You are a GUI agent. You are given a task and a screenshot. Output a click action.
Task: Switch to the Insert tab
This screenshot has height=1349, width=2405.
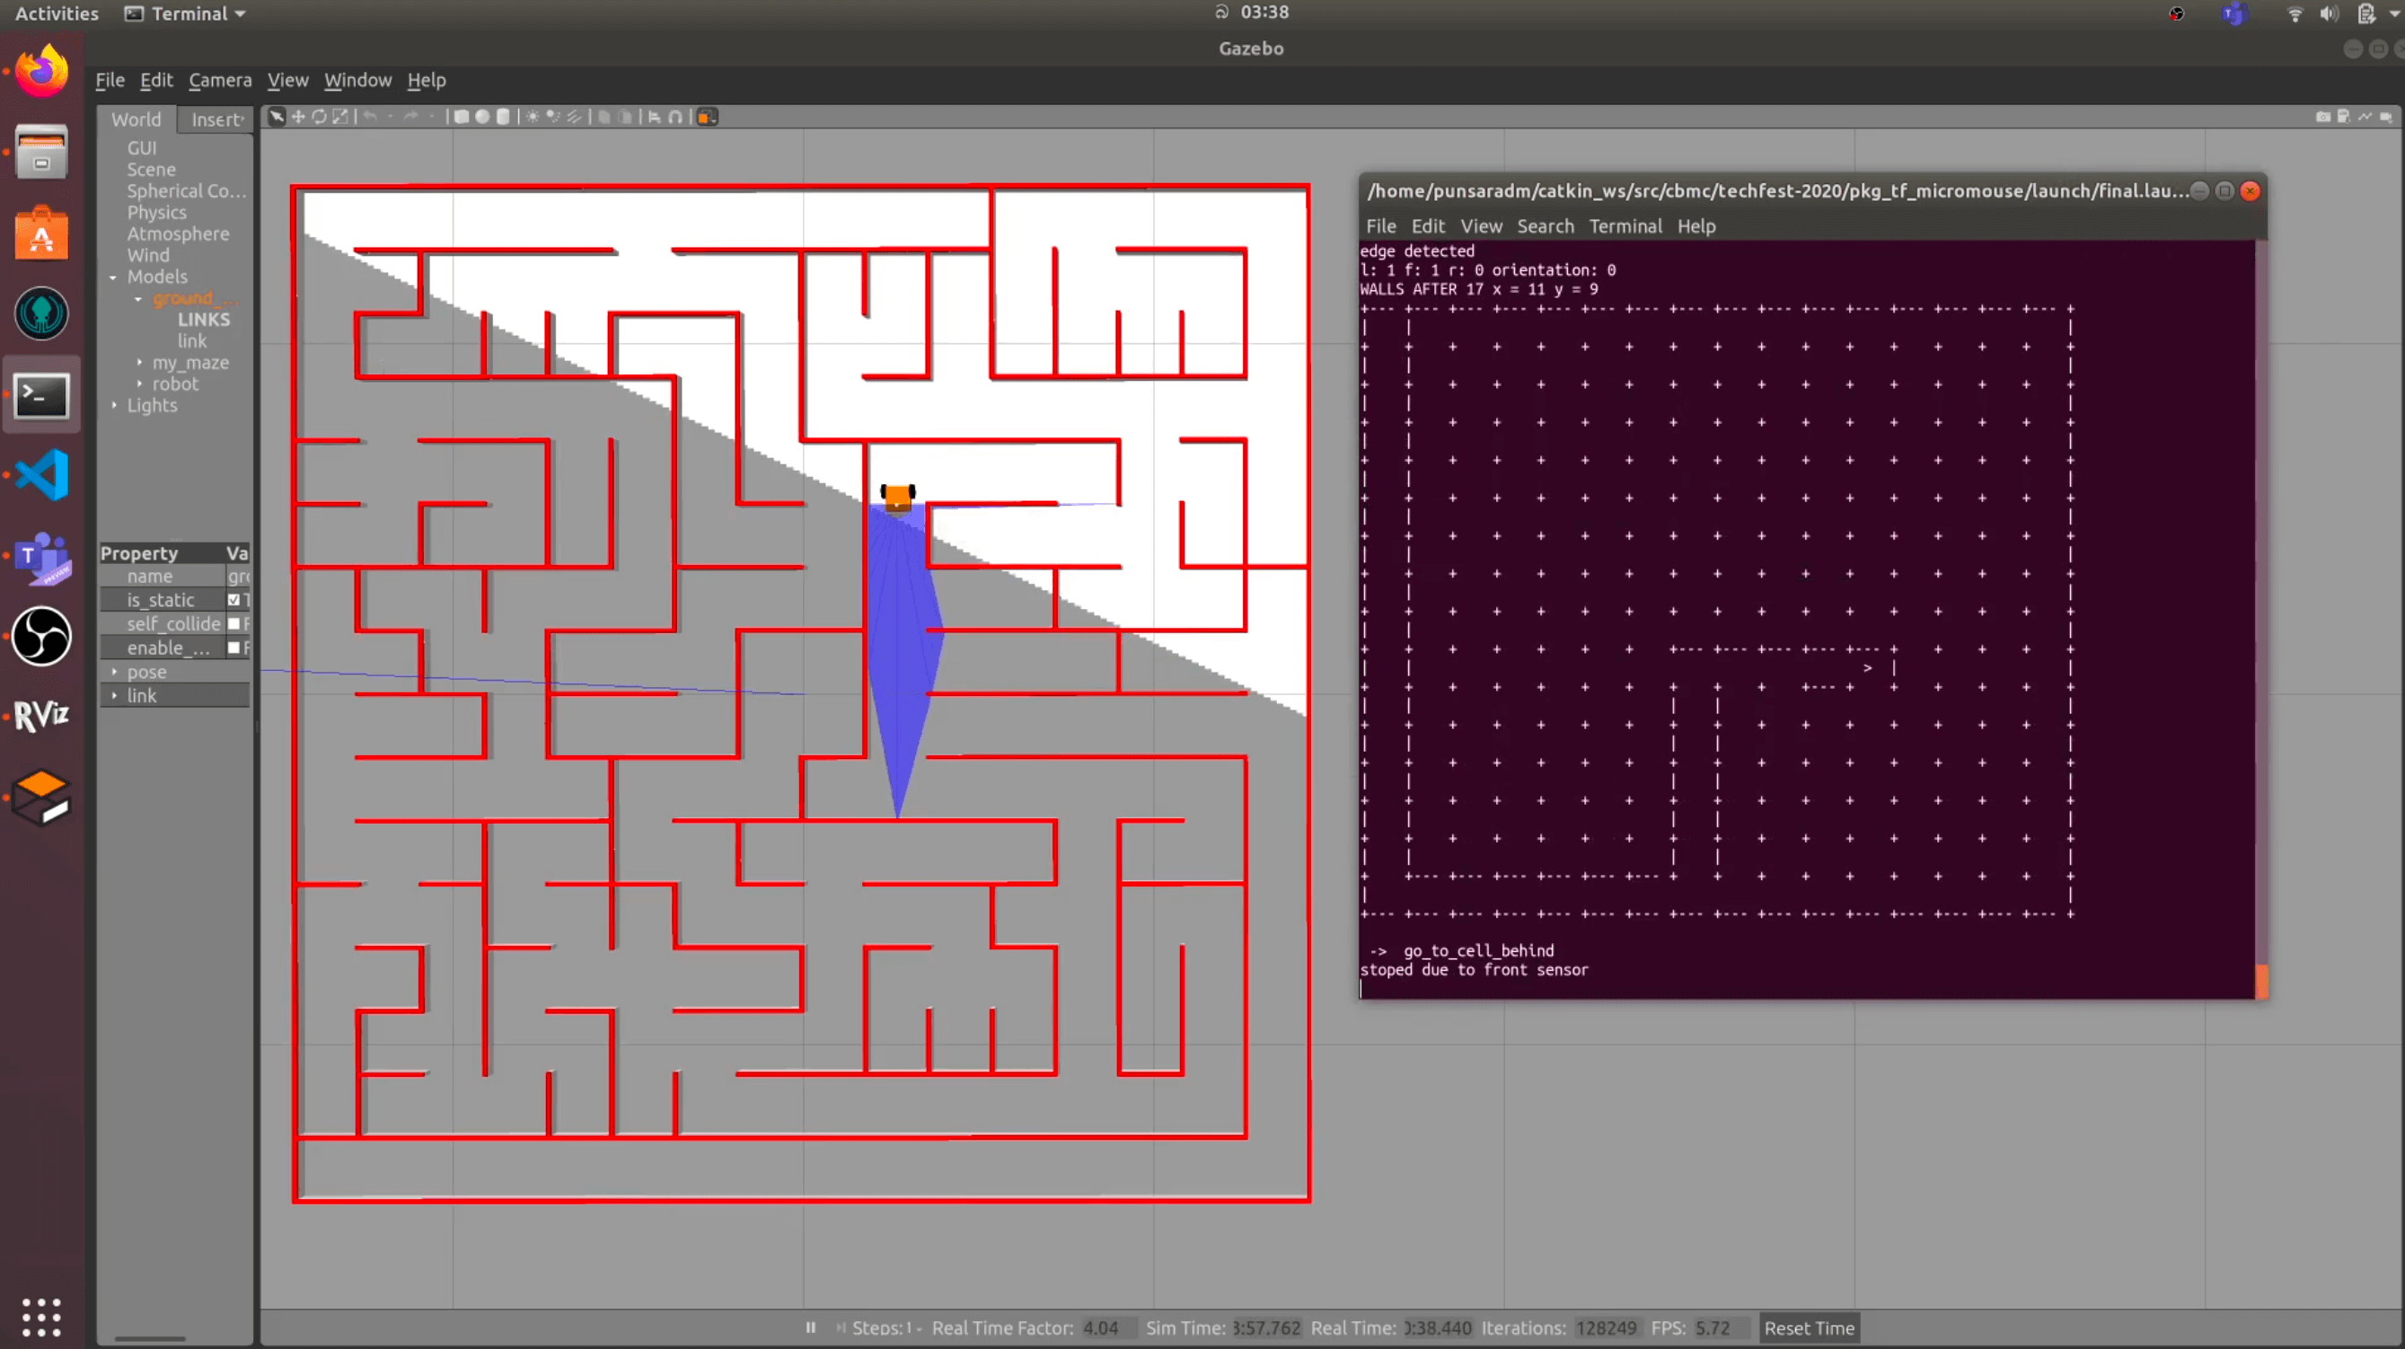(x=216, y=119)
